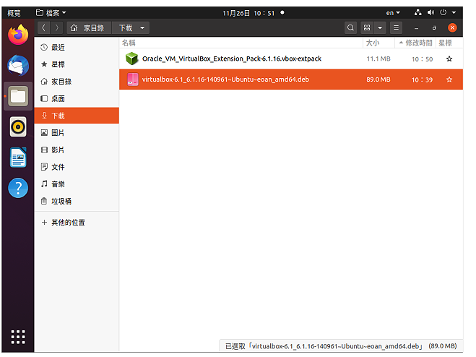Viewport: 476px width, 357px height.
Task: Open the hamburger menu in the header
Action: [x=396, y=28]
